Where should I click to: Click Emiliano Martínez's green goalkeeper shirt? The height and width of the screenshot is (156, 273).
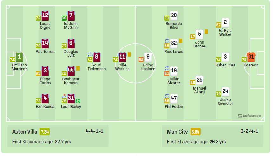pyautogui.click(x=19, y=57)
